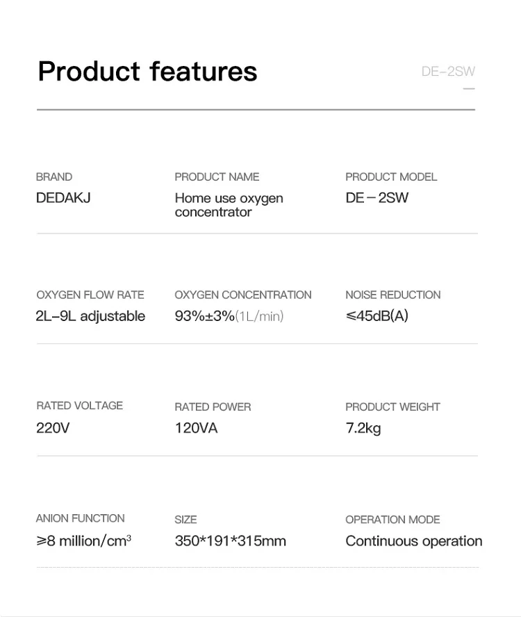Click the "Product features" heading
This screenshot has width=521, height=617.
(147, 72)
